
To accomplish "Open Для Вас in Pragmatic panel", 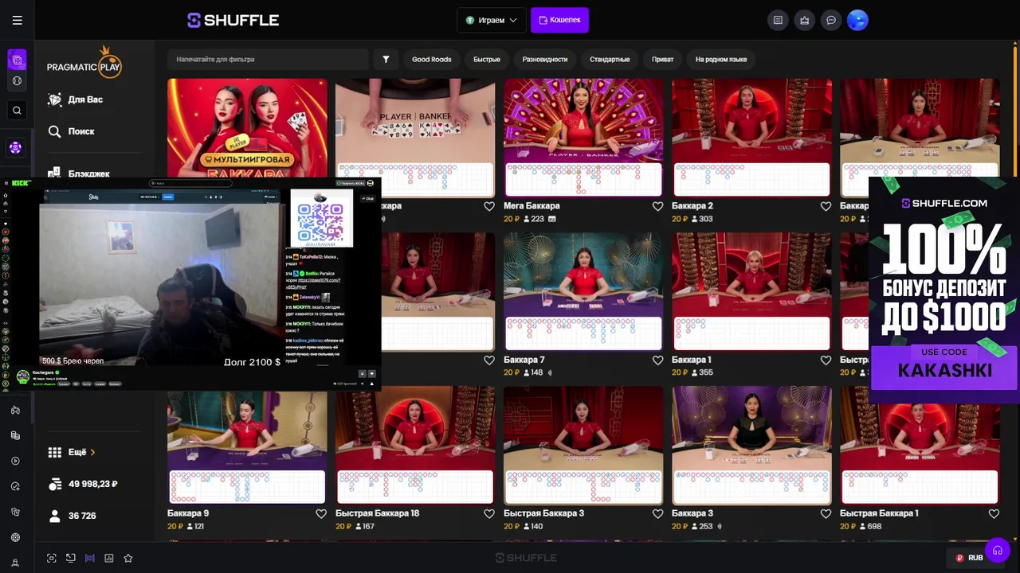I will tap(76, 99).
